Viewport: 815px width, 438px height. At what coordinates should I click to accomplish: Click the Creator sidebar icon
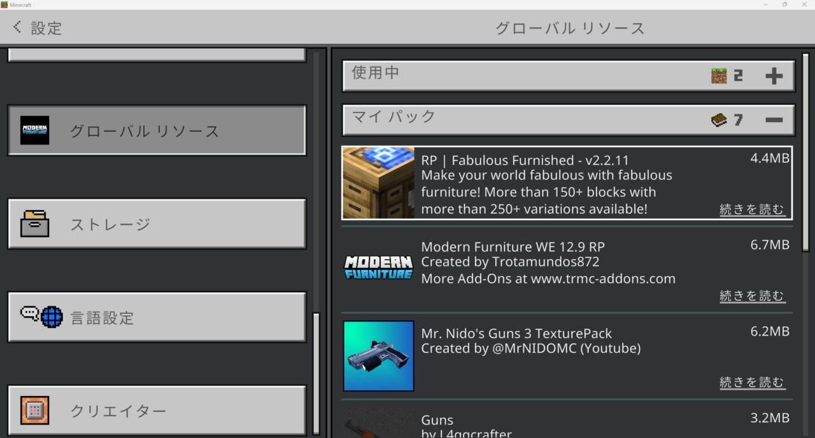point(35,411)
